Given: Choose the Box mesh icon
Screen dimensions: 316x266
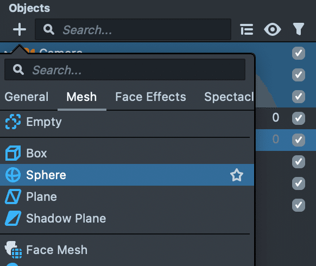Looking at the screenshot, I should point(13,153).
